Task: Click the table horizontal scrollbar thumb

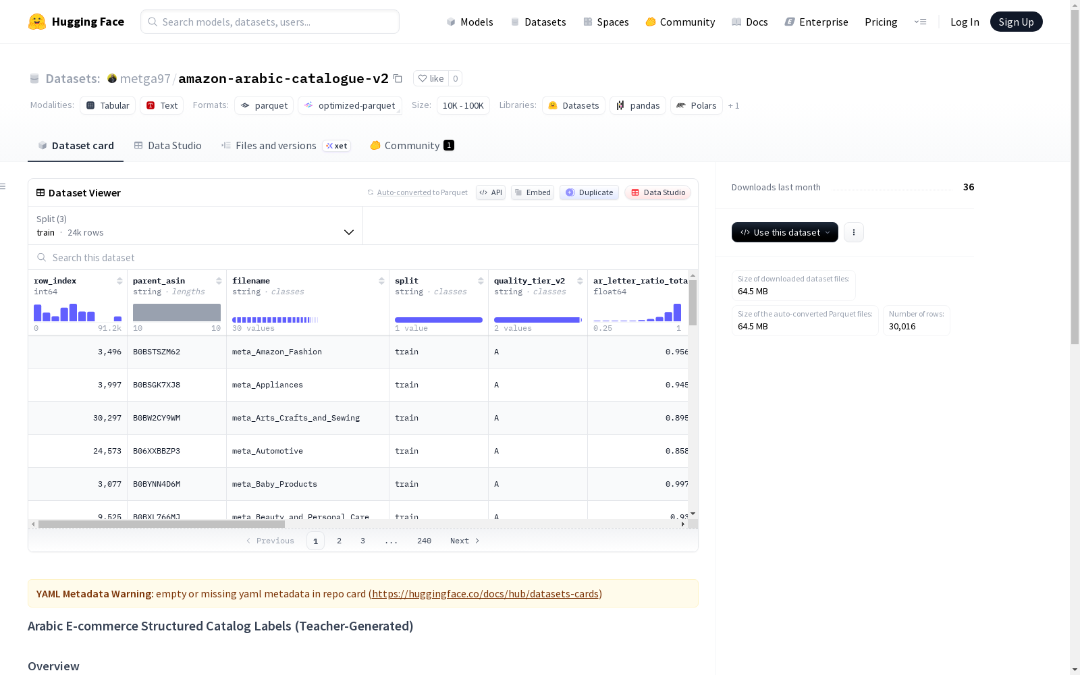Action: (x=161, y=524)
